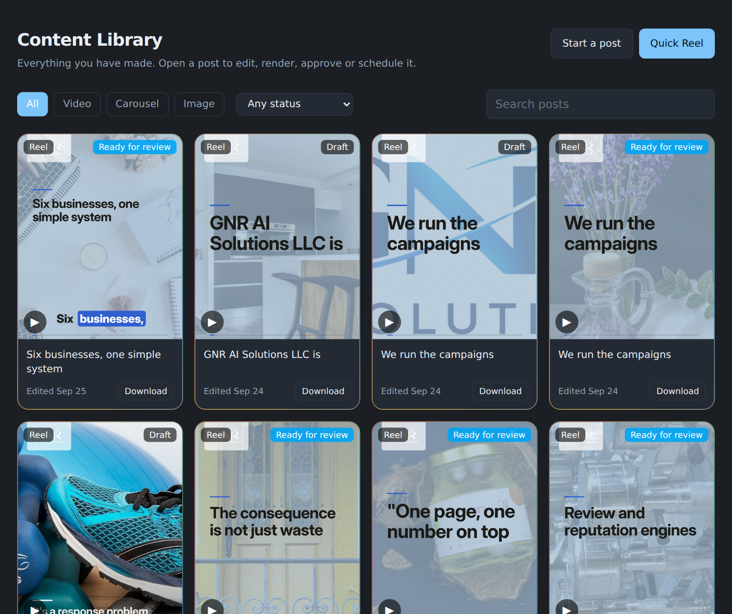Play 'The consequence is not just waste' reel

(212, 607)
